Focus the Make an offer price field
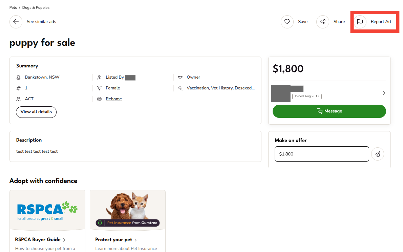Screen dimensions: 403x252 coord(322,154)
